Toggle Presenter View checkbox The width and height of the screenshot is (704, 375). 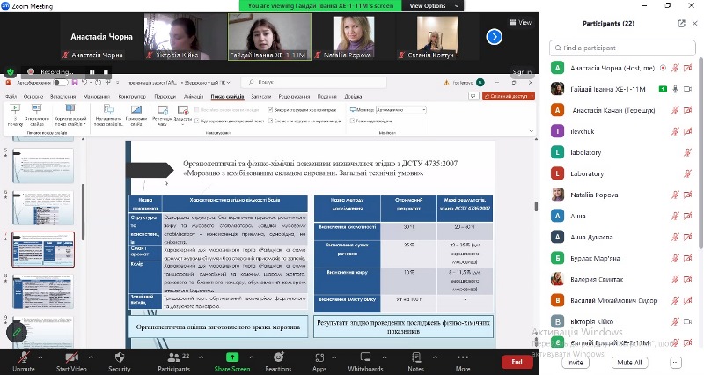pos(353,121)
